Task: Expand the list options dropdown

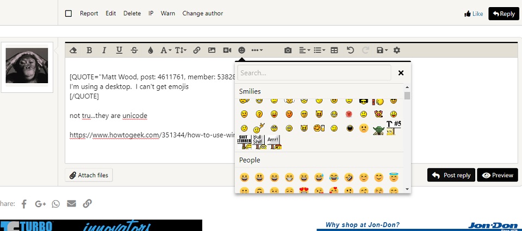Action: pos(319,50)
